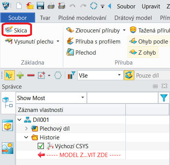170x165 pixels.
Task: Switch to Drátový model tab
Action: [x=133, y=18]
